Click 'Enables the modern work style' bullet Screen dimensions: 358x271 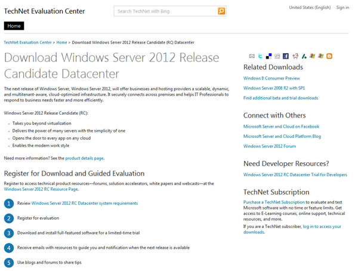pos(41,145)
